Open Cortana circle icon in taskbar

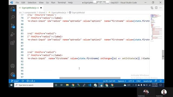pyautogui.click(x=56, y=85)
